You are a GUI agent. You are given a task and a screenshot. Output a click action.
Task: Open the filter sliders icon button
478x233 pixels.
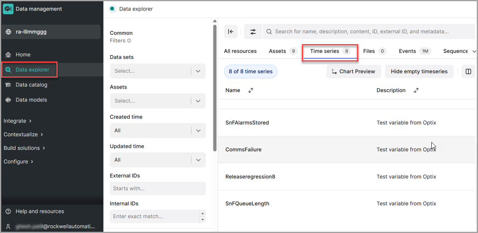pos(253,32)
